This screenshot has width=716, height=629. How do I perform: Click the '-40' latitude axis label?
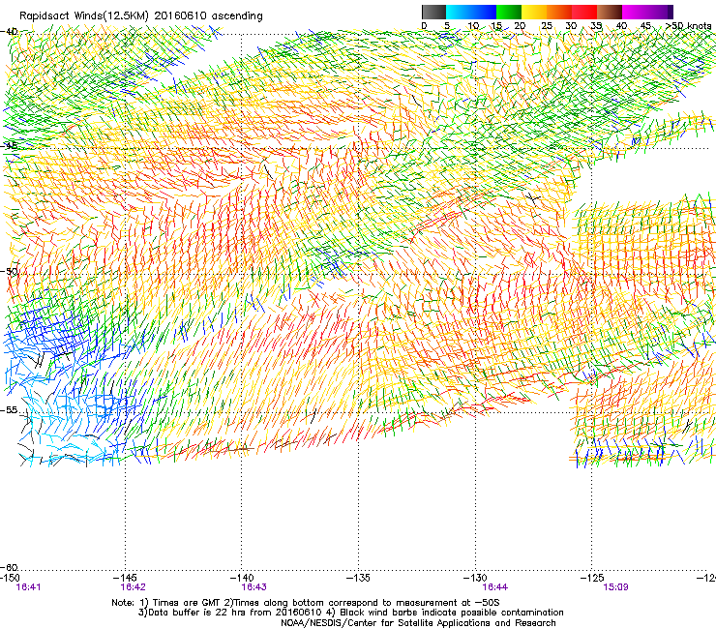click(10, 32)
